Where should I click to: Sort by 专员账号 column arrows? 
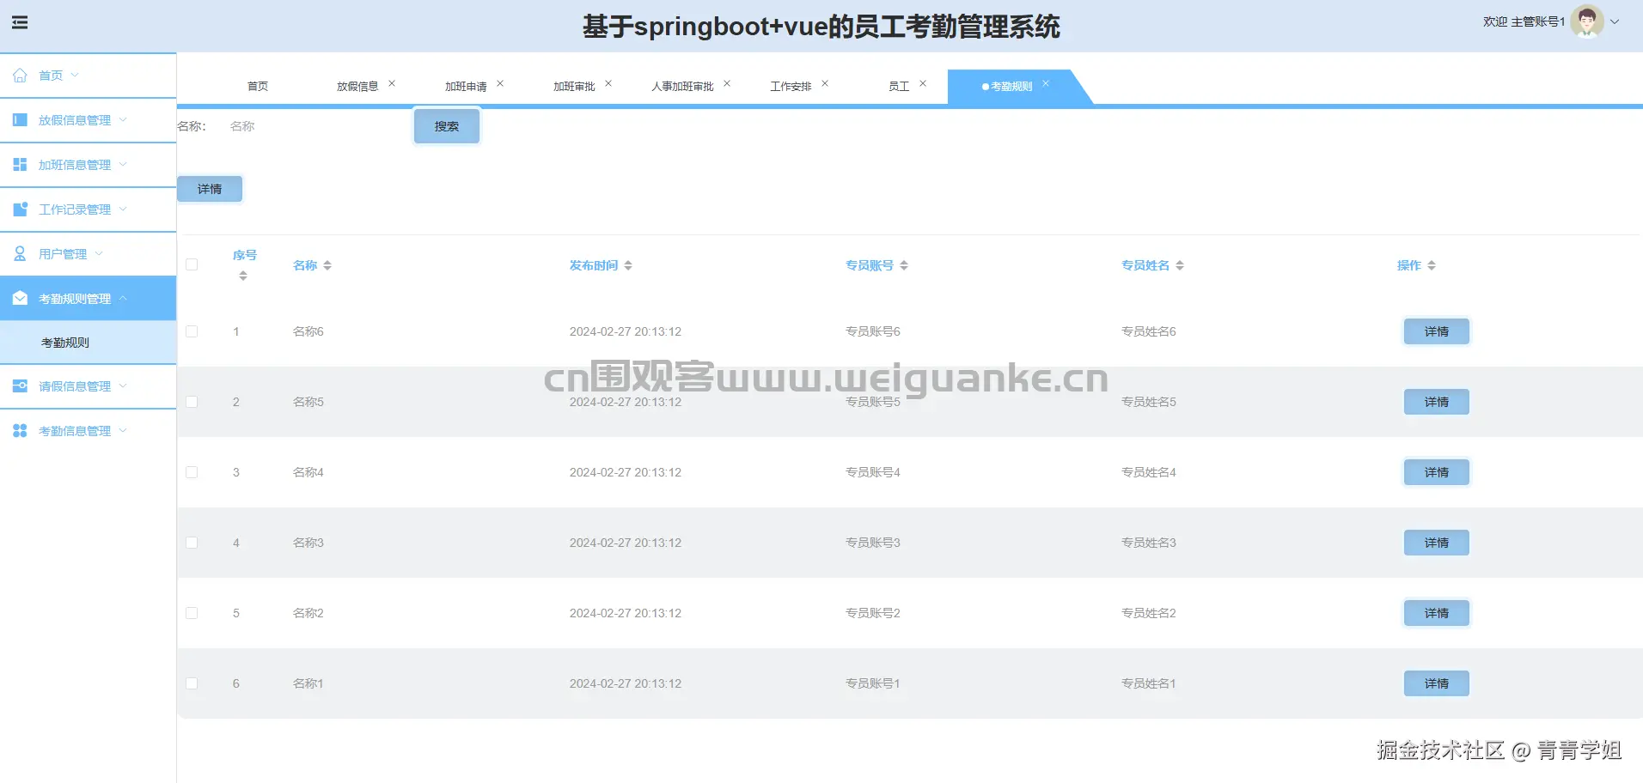[x=904, y=266]
